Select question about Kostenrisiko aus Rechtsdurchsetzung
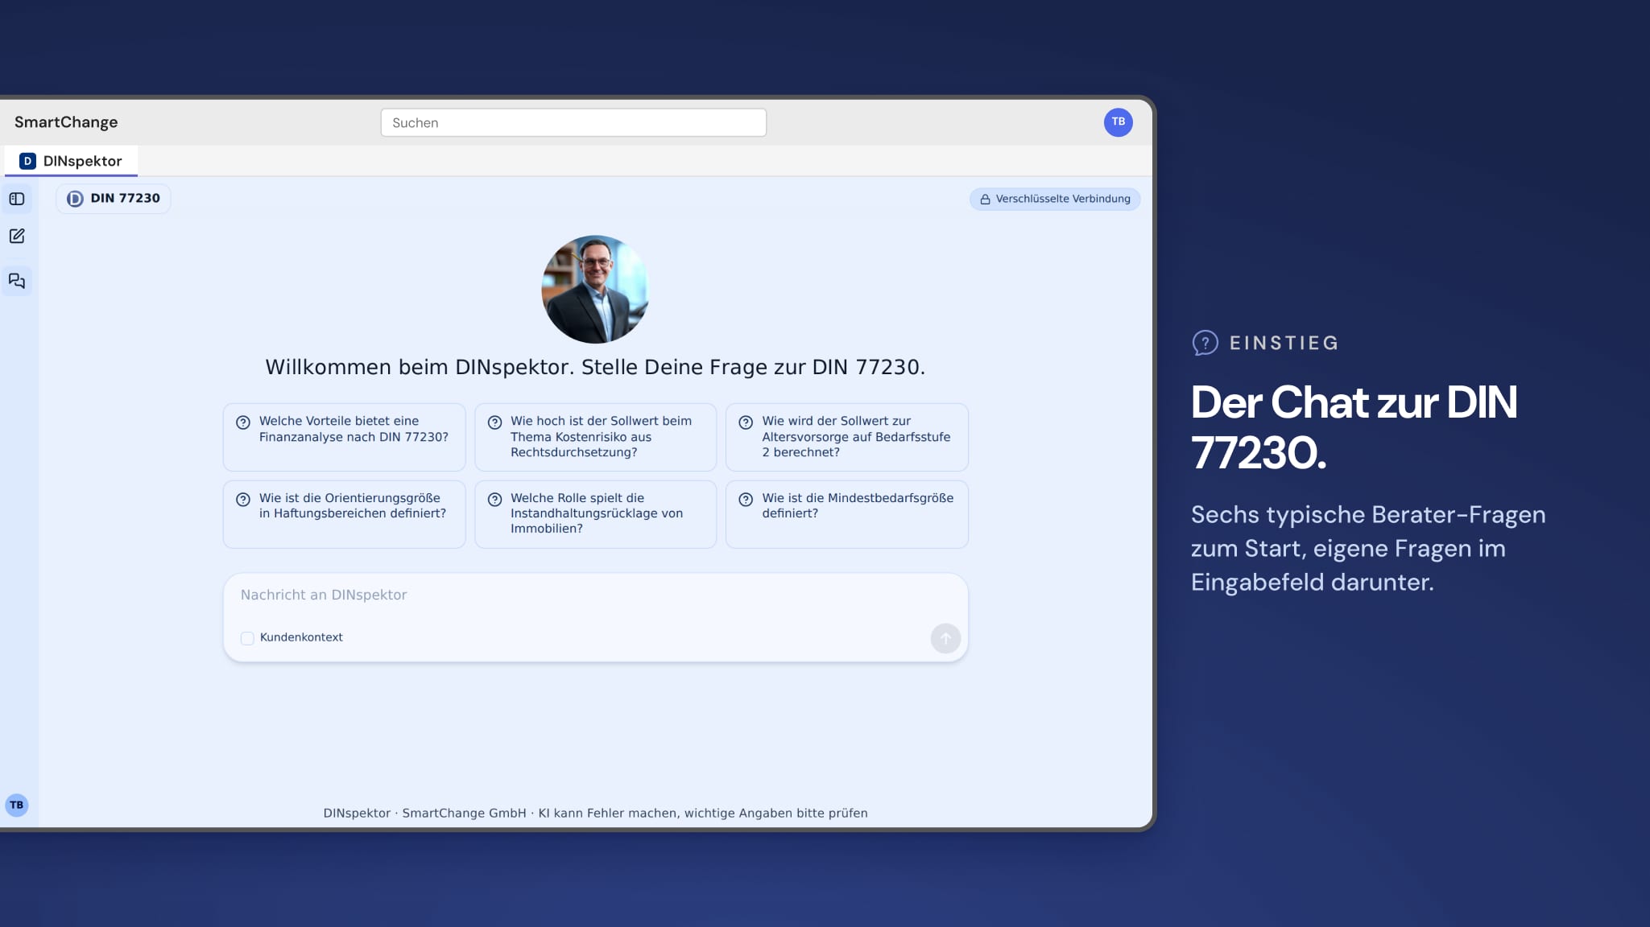Viewport: 1650px width, 927px height. click(x=595, y=437)
